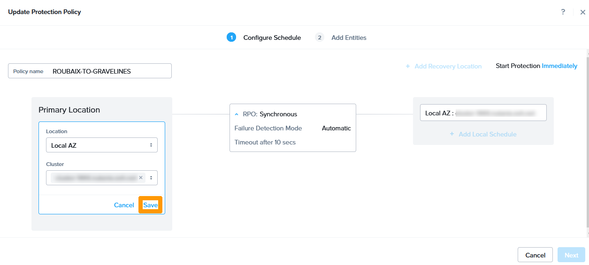Click the scrollbar down arrow
The width and height of the screenshot is (589, 265).
(x=587, y=233)
